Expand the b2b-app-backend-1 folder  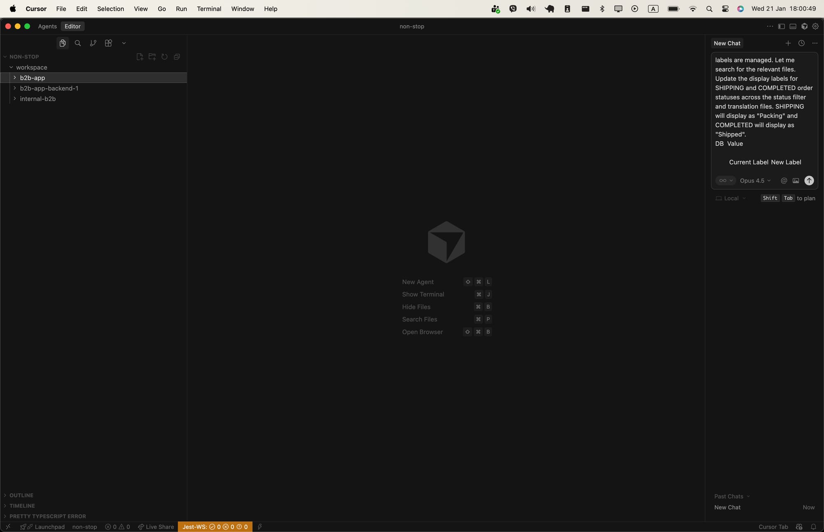[x=49, y=88]
